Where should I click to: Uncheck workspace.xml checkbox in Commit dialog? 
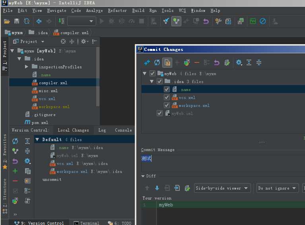pyautogui.click(x=167, y=105)
